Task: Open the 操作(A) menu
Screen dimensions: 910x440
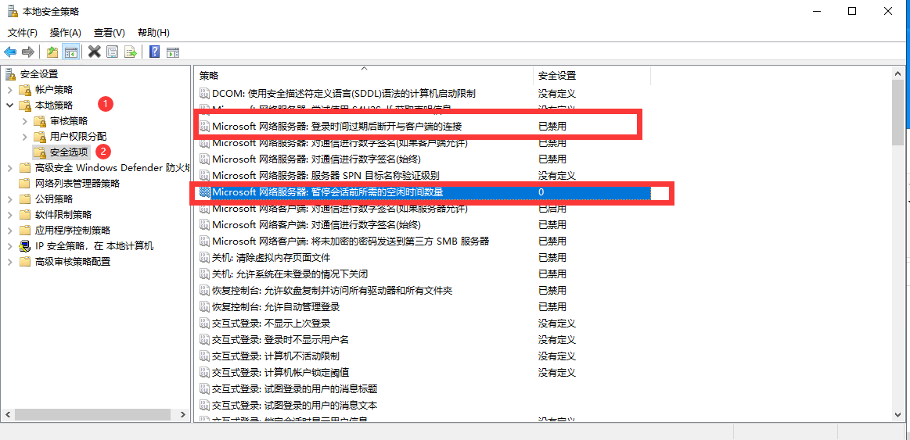Action: point(65,32)
